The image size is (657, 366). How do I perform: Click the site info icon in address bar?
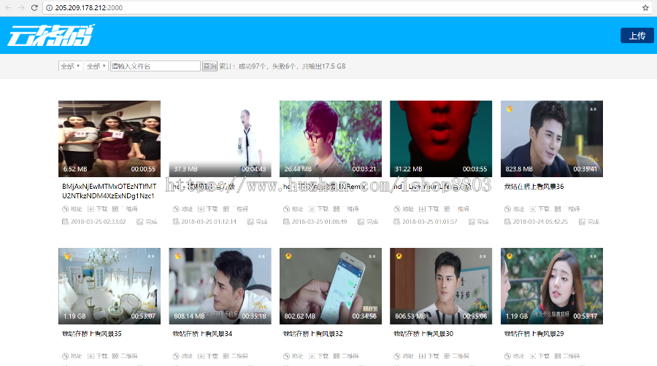coord(50,7)
